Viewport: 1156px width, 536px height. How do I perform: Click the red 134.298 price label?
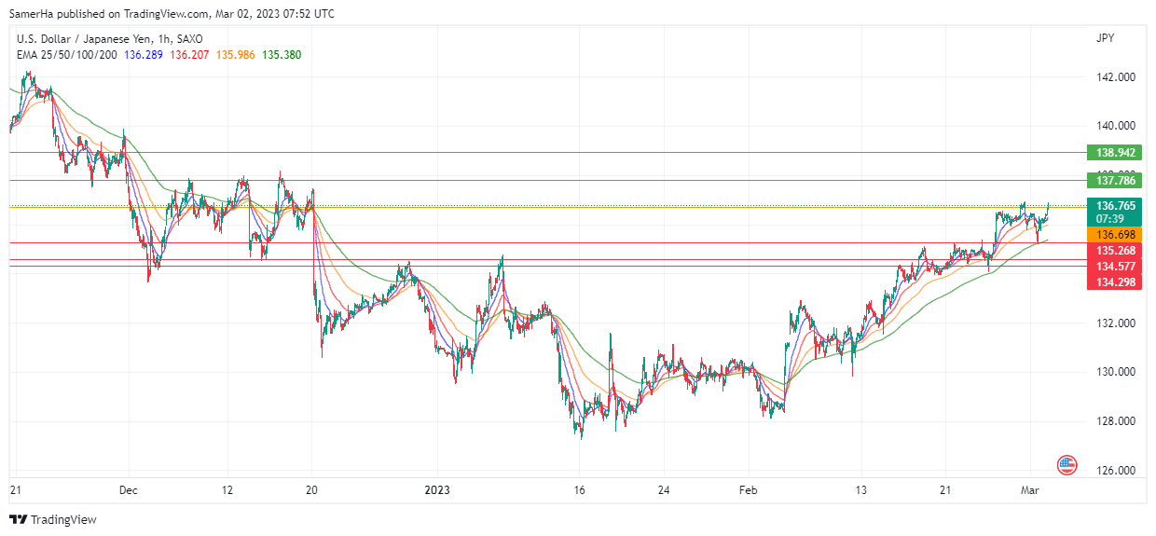(x=1114, y=282)
